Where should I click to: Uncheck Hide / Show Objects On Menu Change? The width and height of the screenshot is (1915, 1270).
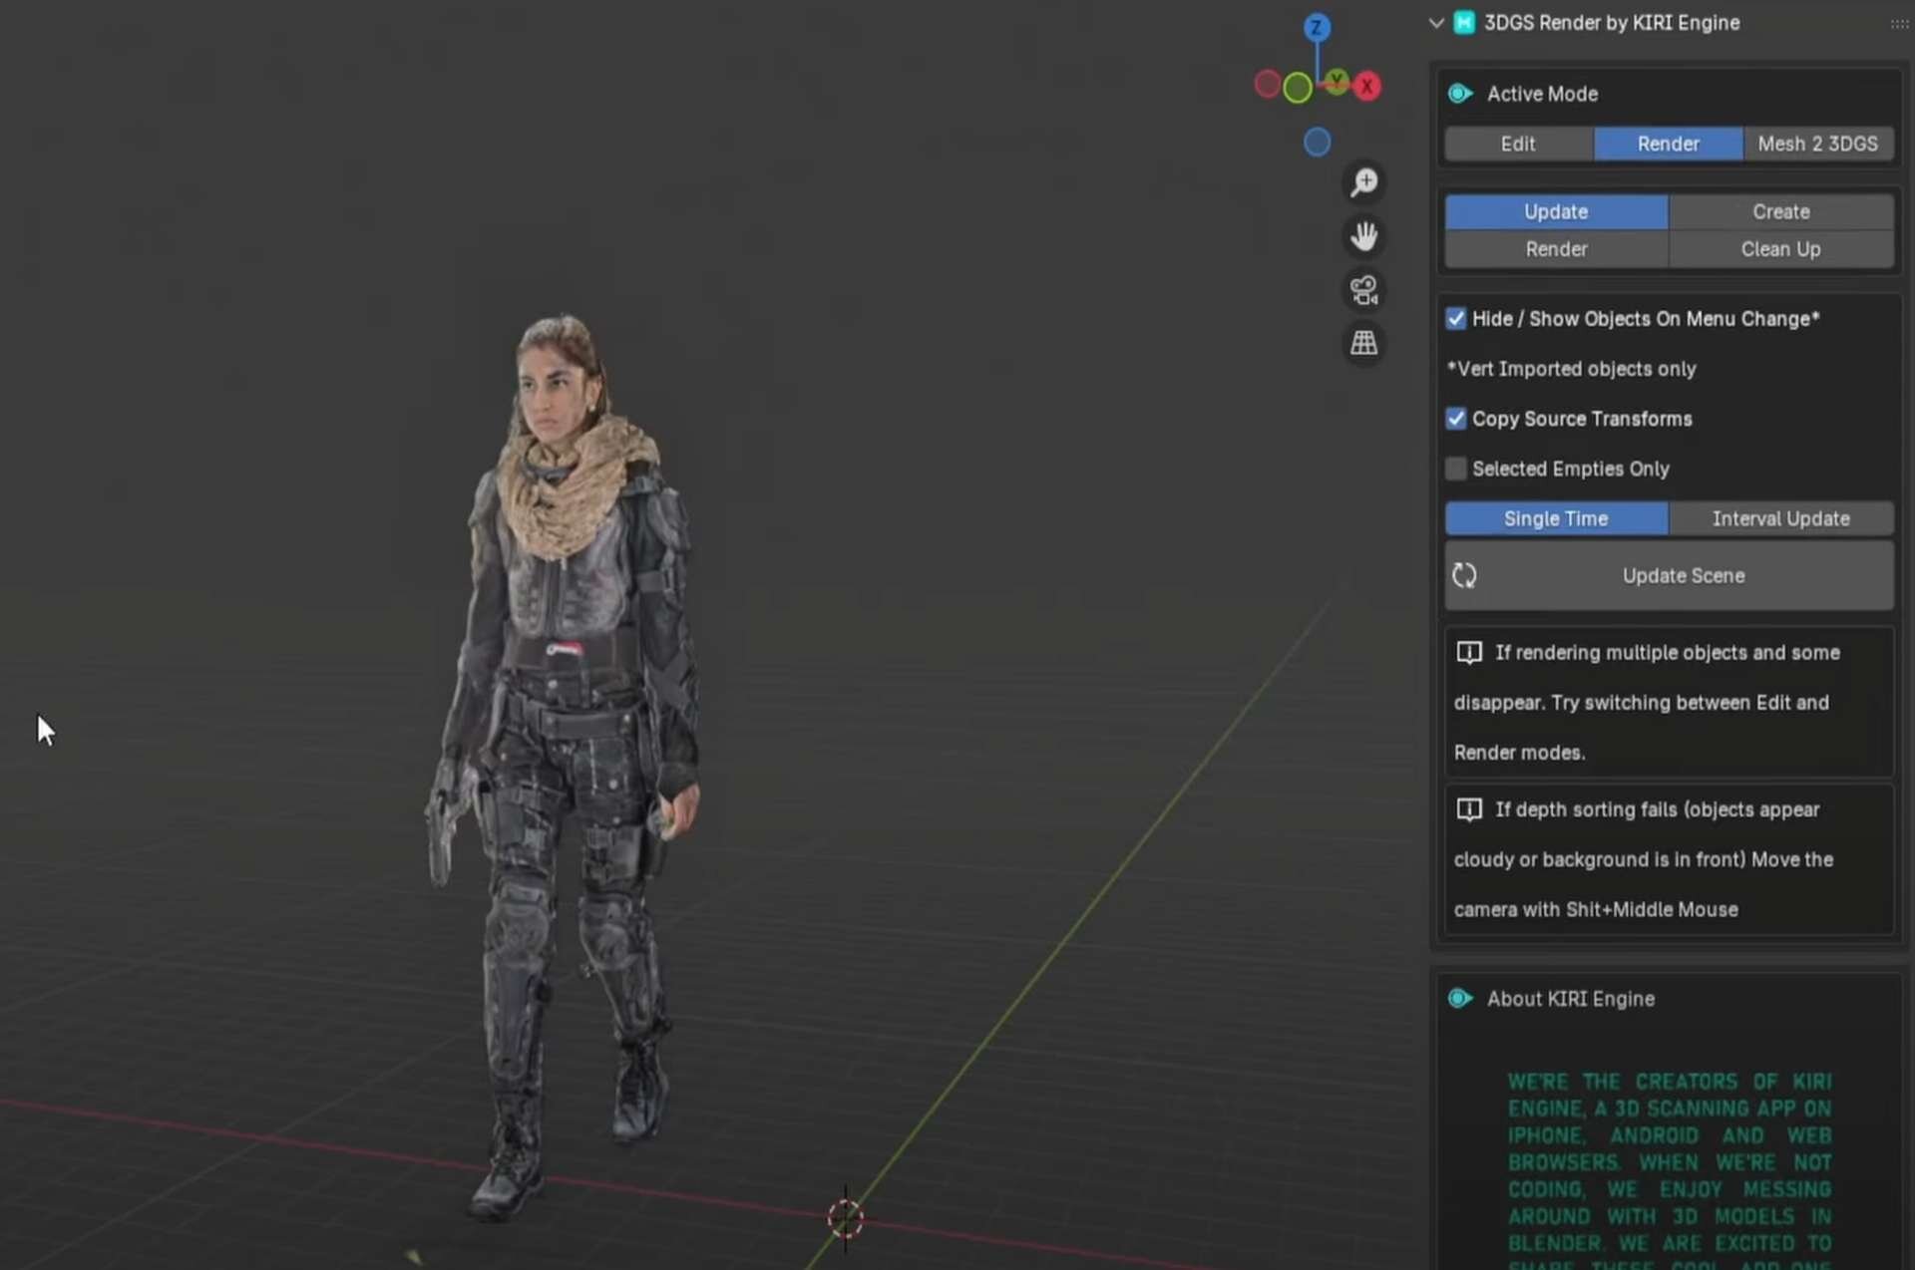pos(1456,319)
